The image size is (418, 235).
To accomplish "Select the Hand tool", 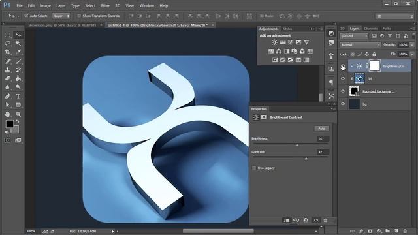I will pyautogui.click(x=7, y=114).
